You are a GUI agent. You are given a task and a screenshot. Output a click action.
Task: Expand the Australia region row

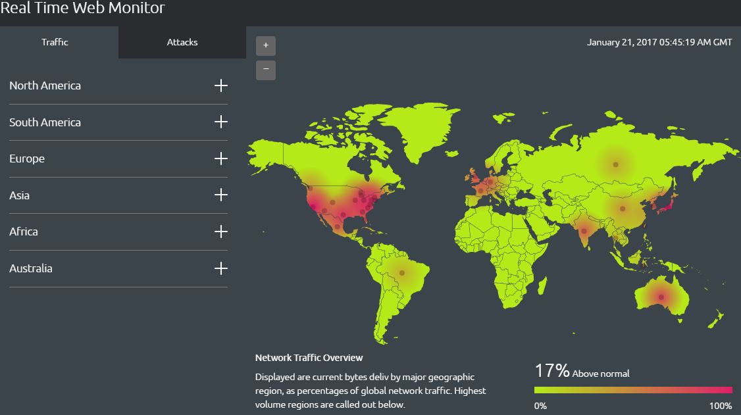[x=221, y=268]
